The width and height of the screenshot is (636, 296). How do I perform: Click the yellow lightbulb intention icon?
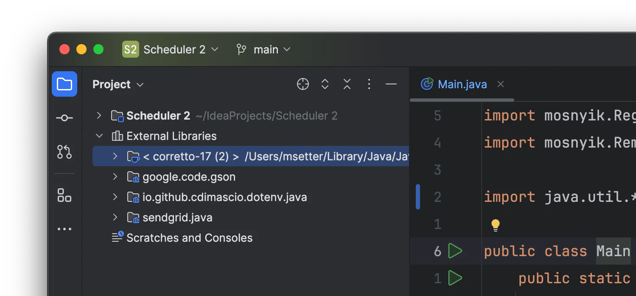[495, 225]
